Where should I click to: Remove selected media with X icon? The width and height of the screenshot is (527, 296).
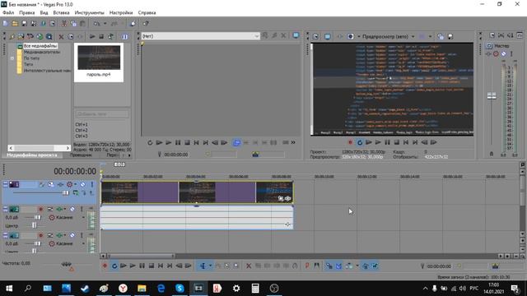click(61, 36)
